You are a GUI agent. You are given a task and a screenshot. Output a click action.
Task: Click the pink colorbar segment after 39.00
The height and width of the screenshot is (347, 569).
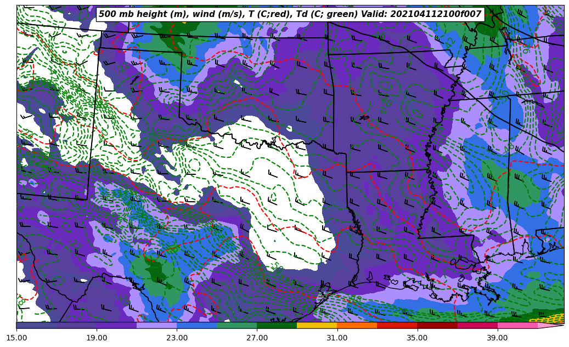pyautogui.click(x=517, y=325)
